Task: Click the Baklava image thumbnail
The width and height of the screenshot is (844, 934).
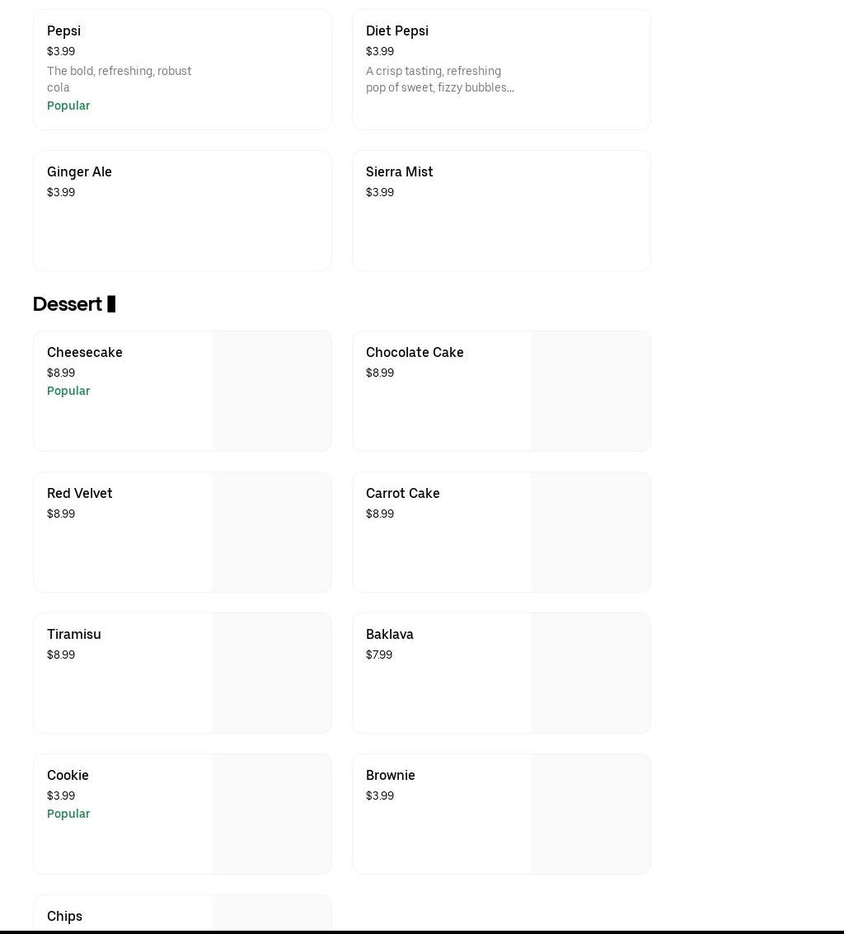Action: pyautogui.click(x=590, y=674)
